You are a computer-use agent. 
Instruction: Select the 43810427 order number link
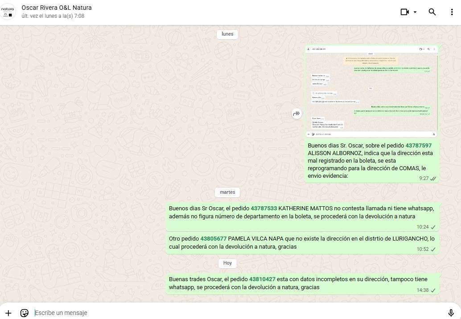click(x=262, y=279)
